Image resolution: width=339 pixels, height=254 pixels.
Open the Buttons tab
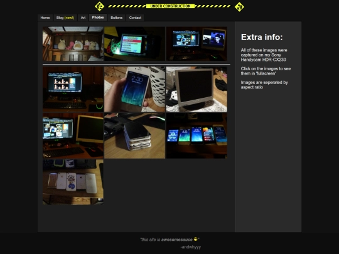pos(117,18)
